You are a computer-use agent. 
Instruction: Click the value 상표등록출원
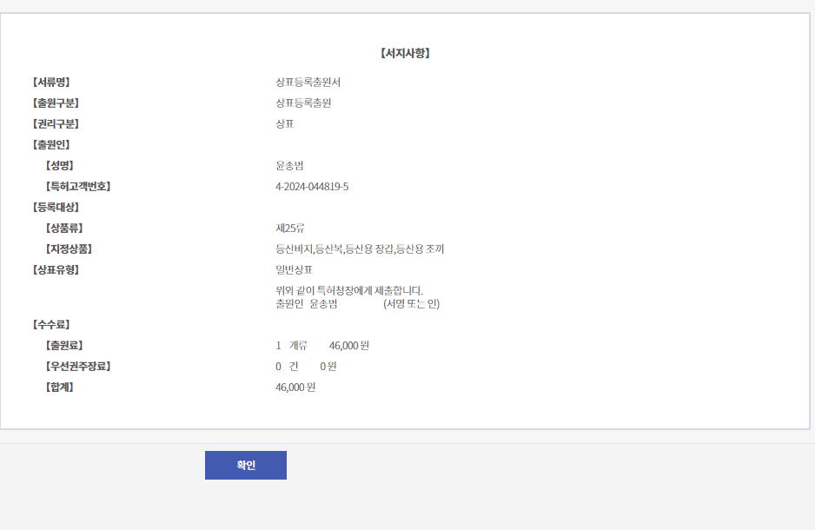coord(303,103)
